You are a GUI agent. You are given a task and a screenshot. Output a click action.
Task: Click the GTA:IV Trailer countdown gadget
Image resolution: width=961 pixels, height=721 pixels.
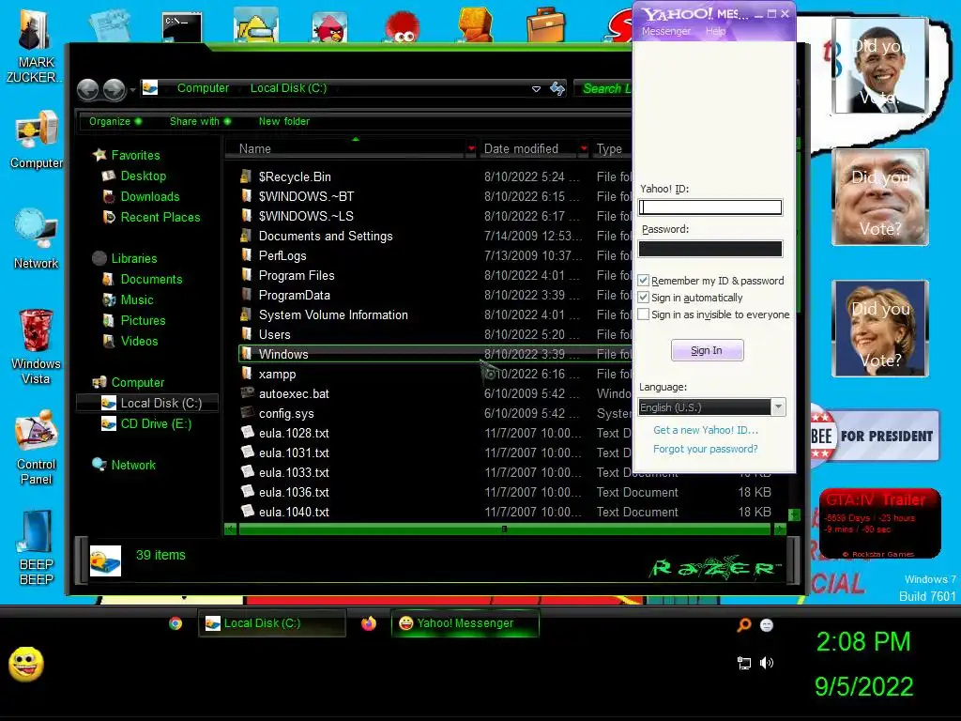tap(879, 524)
